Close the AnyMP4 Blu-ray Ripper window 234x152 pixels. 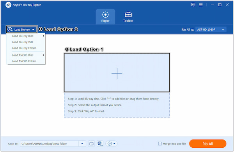[227, 5]
